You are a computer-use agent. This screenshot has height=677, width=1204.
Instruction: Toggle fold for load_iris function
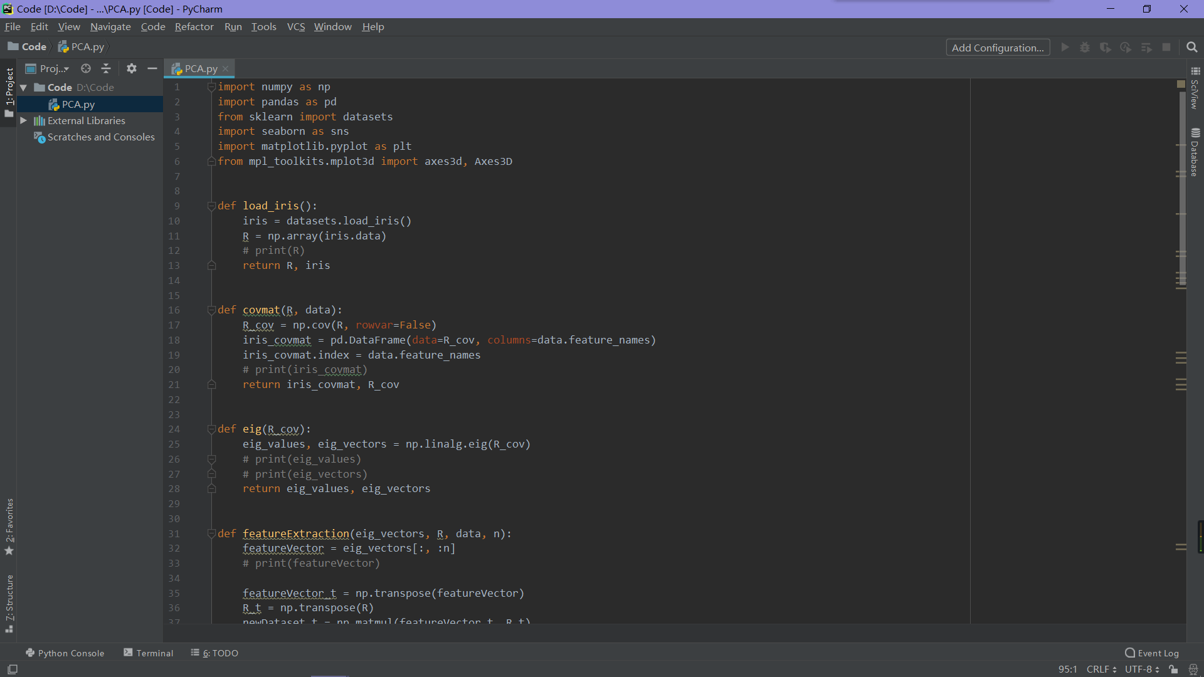pos(211,206)
